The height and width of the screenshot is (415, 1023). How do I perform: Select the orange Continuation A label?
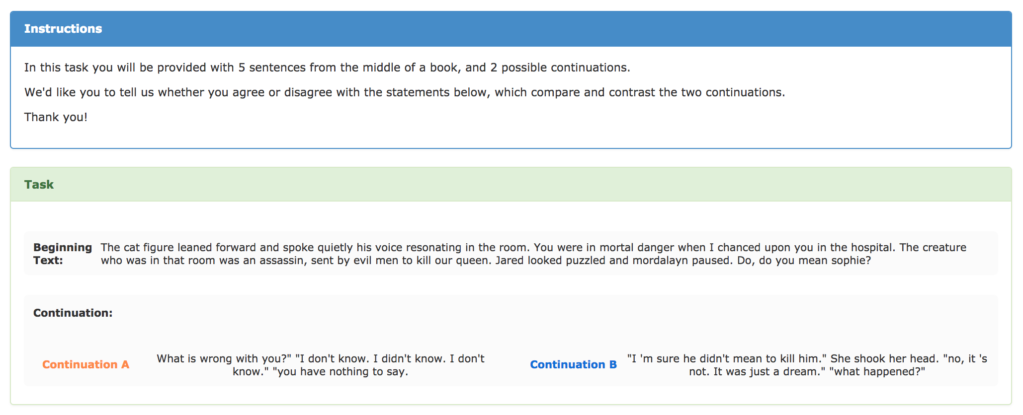pyautogui.click(x=85, y=364)
